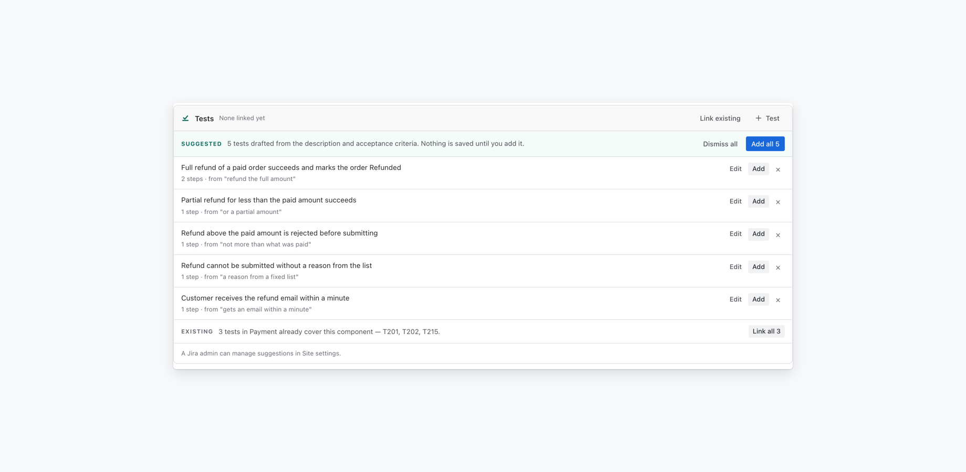Edit Customer receives the refund email test

[x=735, y=299]
